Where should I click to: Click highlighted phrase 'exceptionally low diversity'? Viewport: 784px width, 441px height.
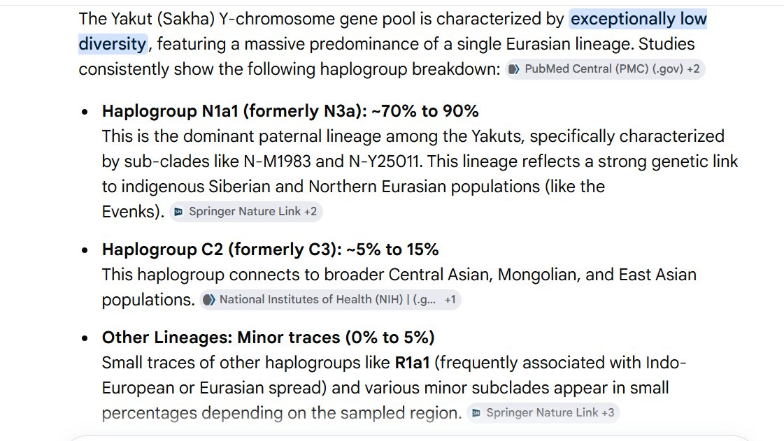639,19
